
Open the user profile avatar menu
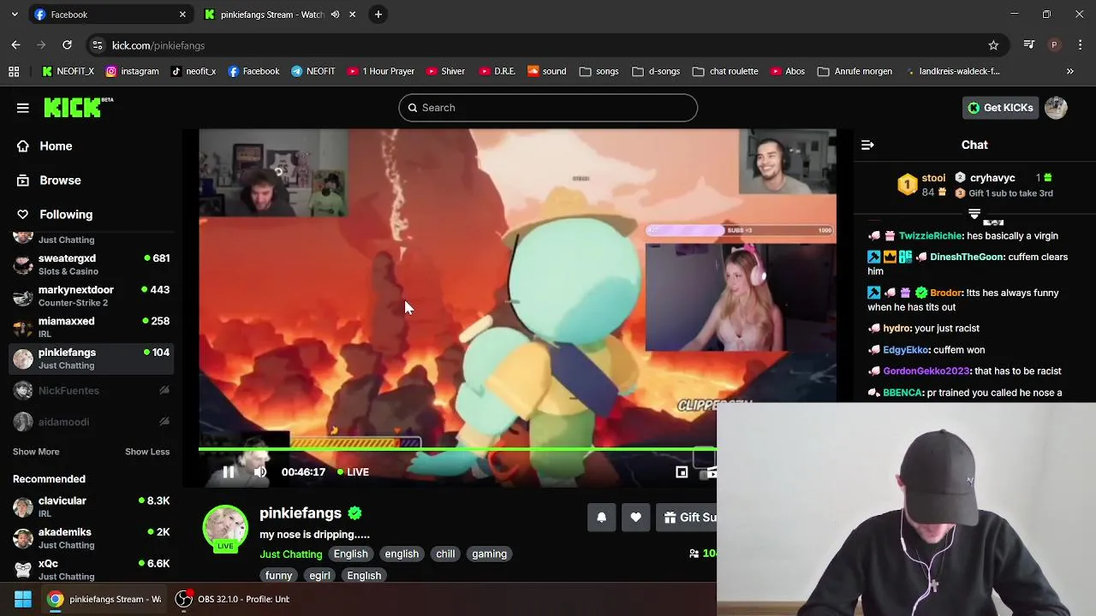coord(1056,108)
